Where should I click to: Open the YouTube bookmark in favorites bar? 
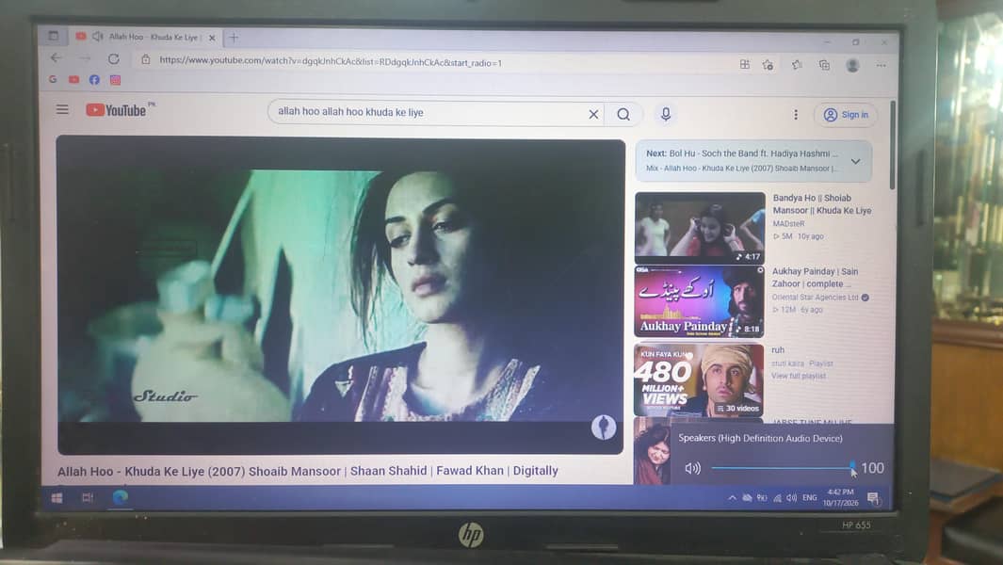point(74,79)
